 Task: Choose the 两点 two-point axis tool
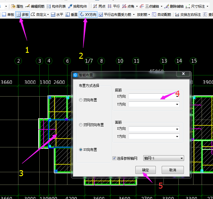99,6
